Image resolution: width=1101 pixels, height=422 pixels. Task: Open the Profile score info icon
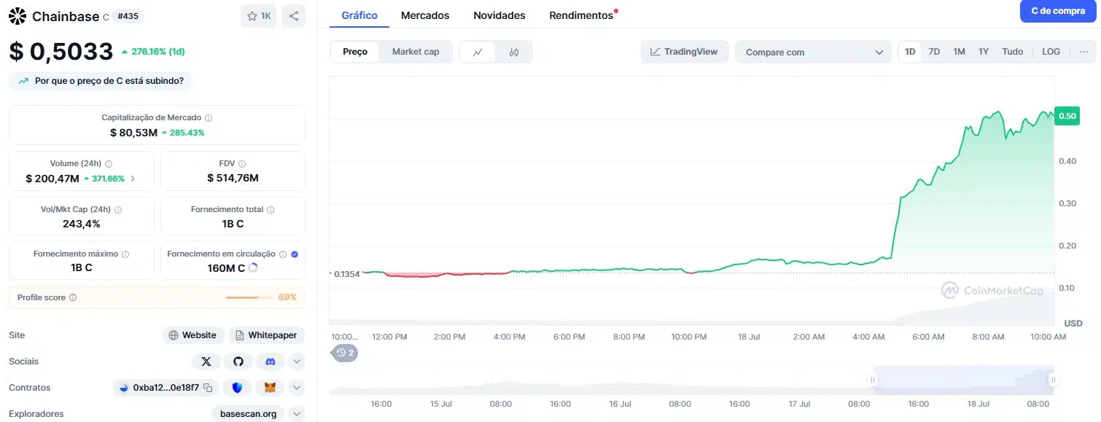click(x=73, y=297)
